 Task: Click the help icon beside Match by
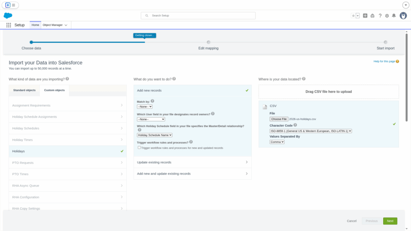(x=152, y=101)
